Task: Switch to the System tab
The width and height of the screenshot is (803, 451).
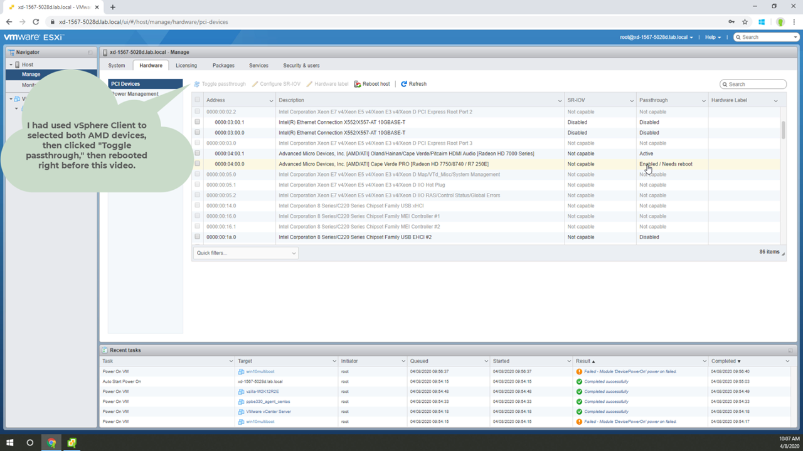Action: click(x=117, y=65)
